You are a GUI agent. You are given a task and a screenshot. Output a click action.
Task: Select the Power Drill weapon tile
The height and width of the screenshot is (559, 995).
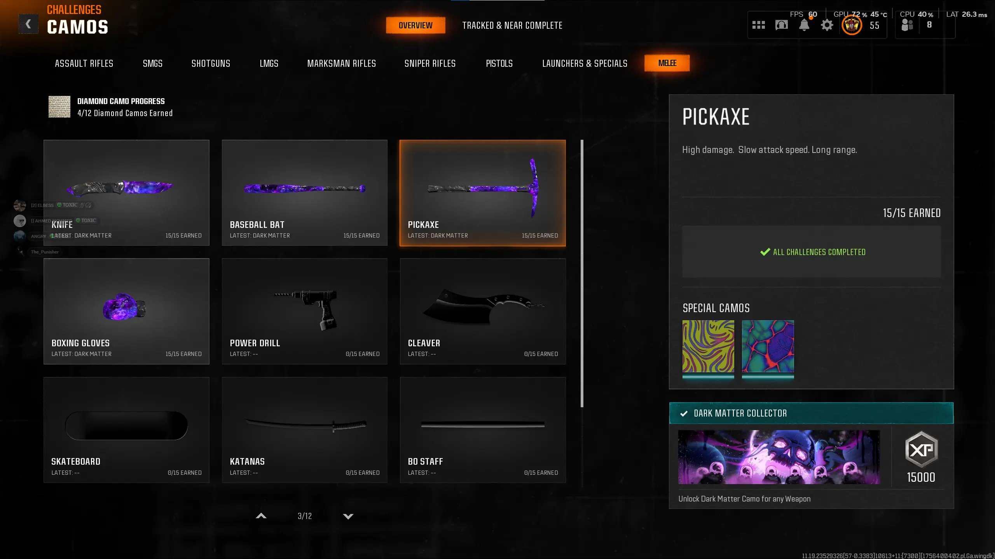pyautogui.click(x=304, y=311)
